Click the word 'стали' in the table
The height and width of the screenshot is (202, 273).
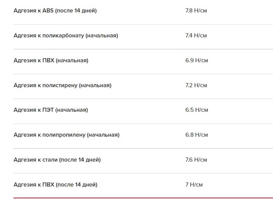[50, 160]
